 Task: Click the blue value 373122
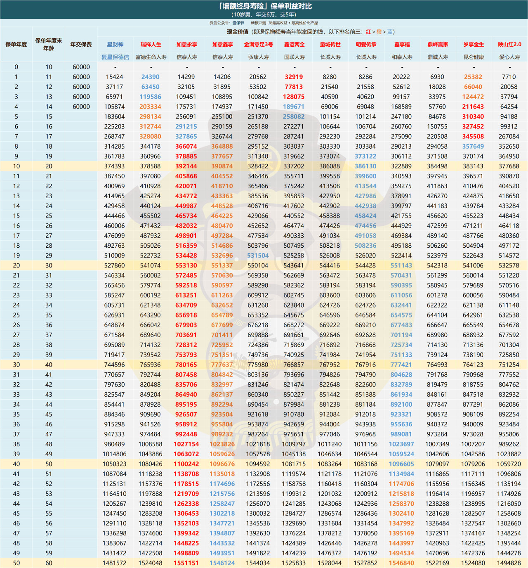(365, 156)
